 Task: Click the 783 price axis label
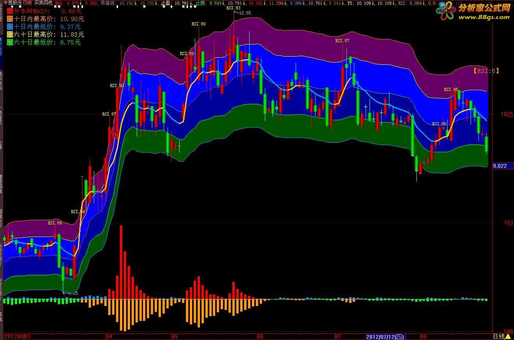coord(508,223)
